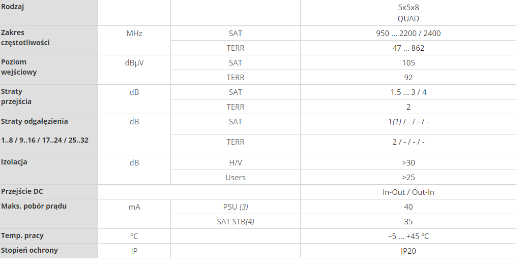This screenshot has width=528, height=270.
Task: Click the "105" input level value
Action: tap(408, 63)
